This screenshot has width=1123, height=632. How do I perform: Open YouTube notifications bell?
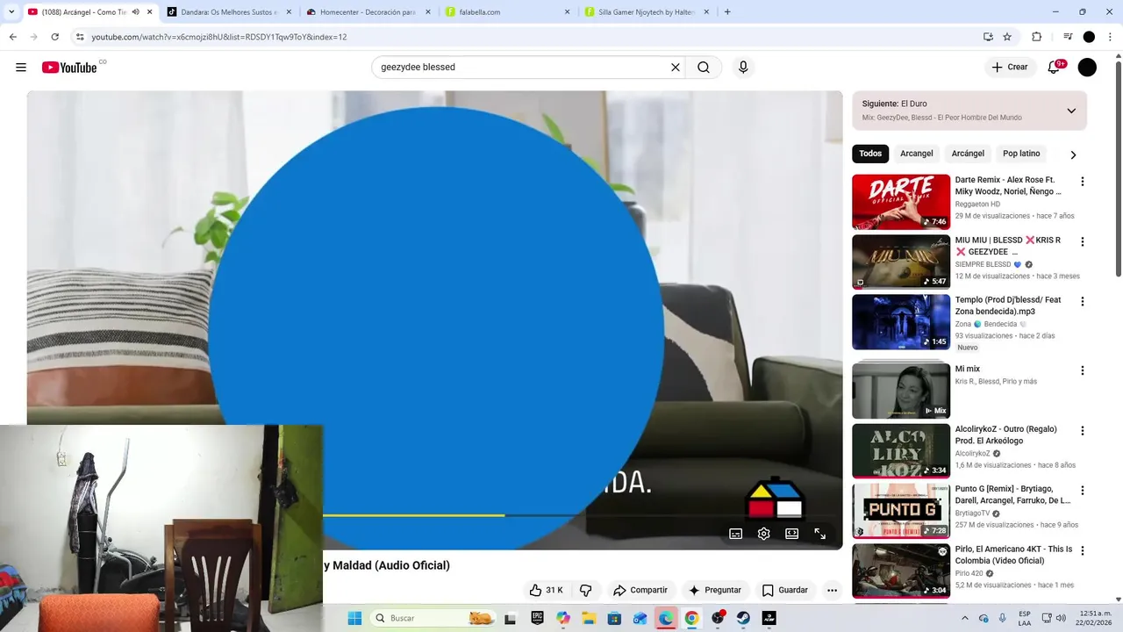tap(1055, 68)
